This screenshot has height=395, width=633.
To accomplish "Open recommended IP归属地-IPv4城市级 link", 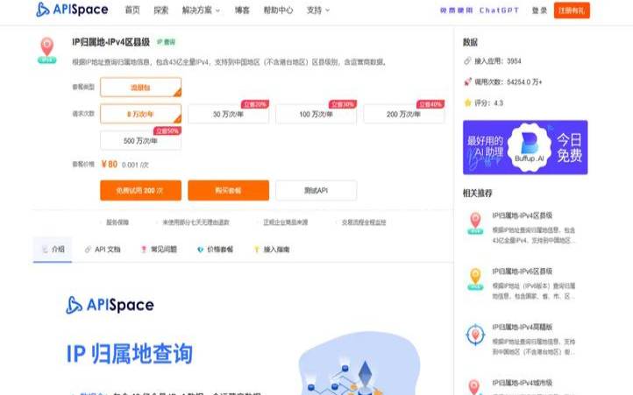I will pos(522,383).
